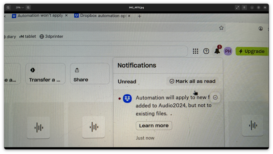Open the PH account avatar menu
The height and width of the screenshot is (154, 273).
(228, 51)
